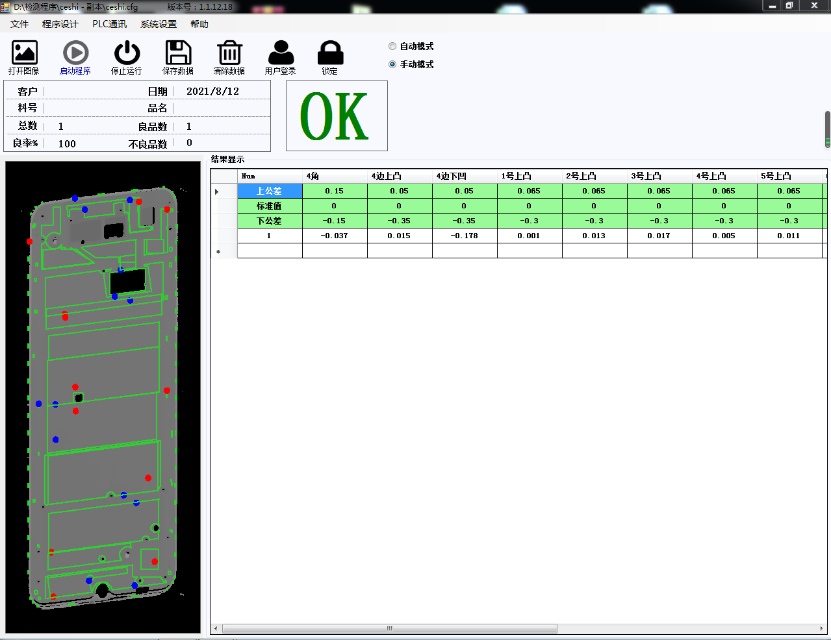Image resolution: width=831 pixels, height=640 pixels.
Task: Select measured value -0.037 cell
Action: tap(335, 236)
